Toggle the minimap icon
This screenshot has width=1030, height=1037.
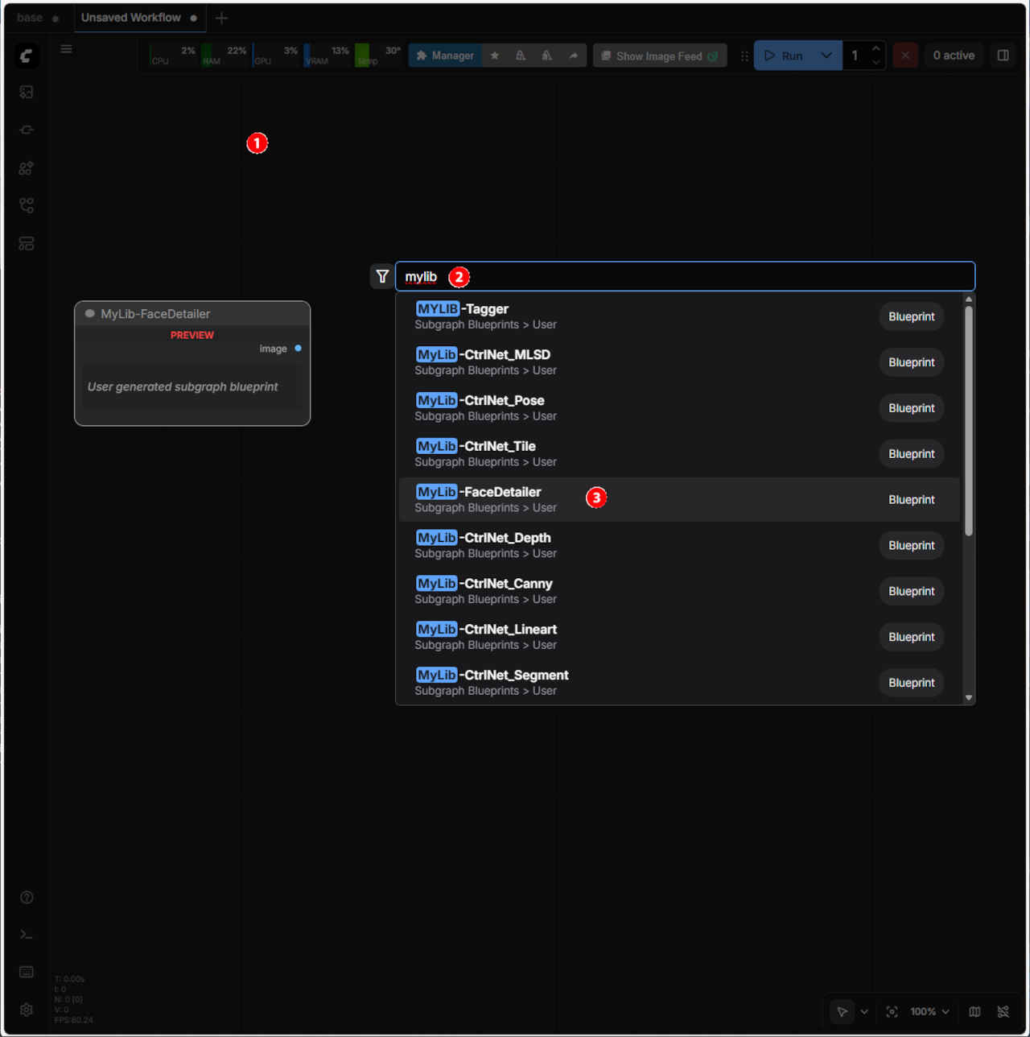pyautogui.click(x=974, y=1012)
